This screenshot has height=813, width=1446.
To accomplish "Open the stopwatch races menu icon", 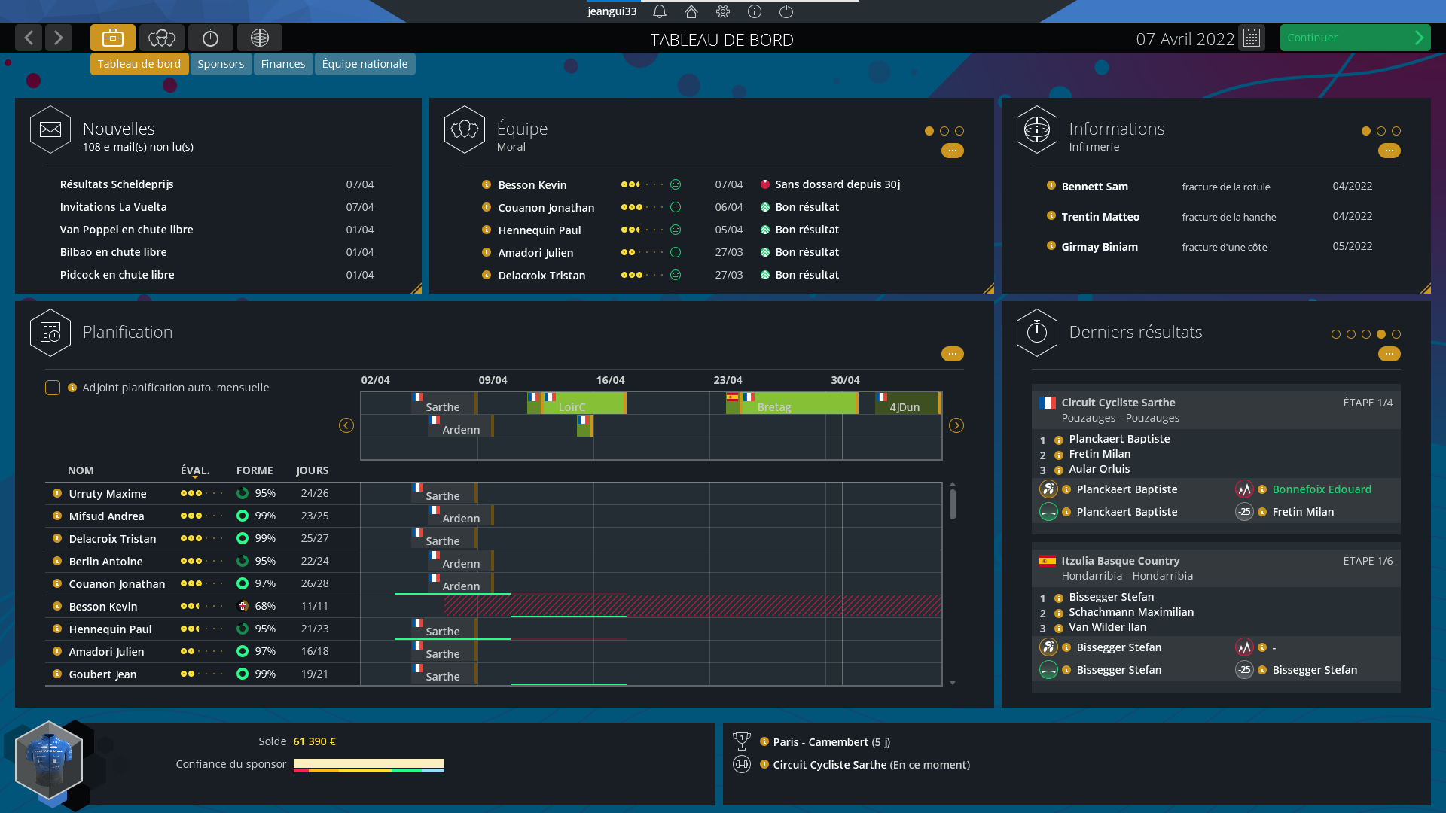I will coord(211,38).
